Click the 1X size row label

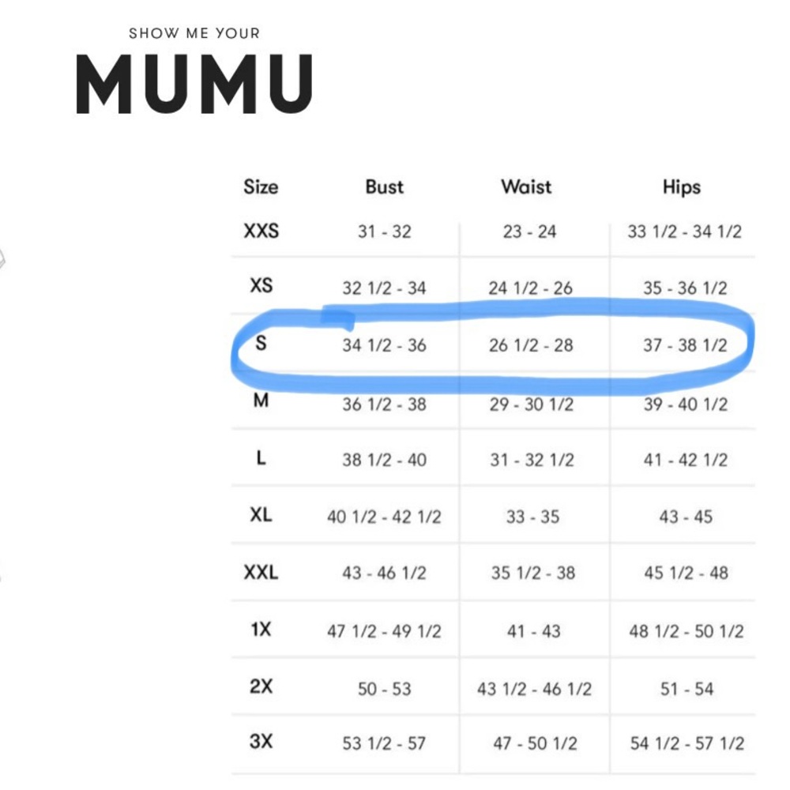click(x=261, y=630)
